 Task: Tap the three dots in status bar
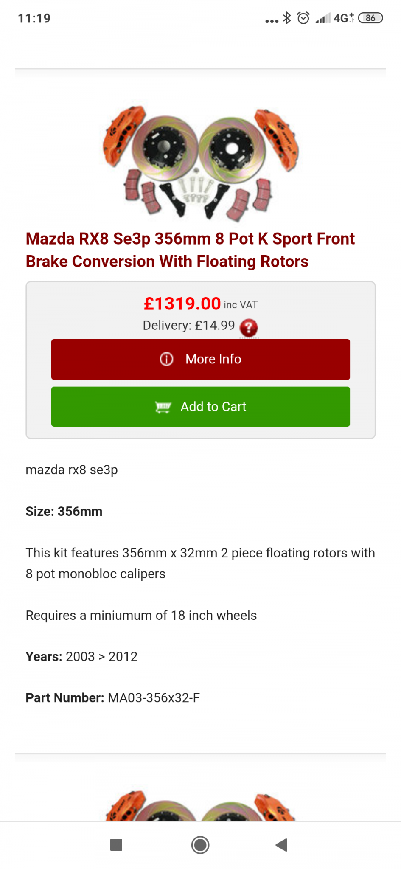coord(272,20)
